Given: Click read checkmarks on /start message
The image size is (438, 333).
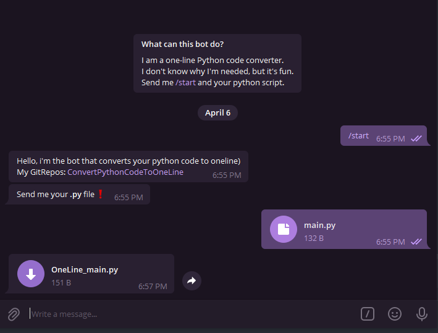Looking at the screenshot, I should (416, 138).
